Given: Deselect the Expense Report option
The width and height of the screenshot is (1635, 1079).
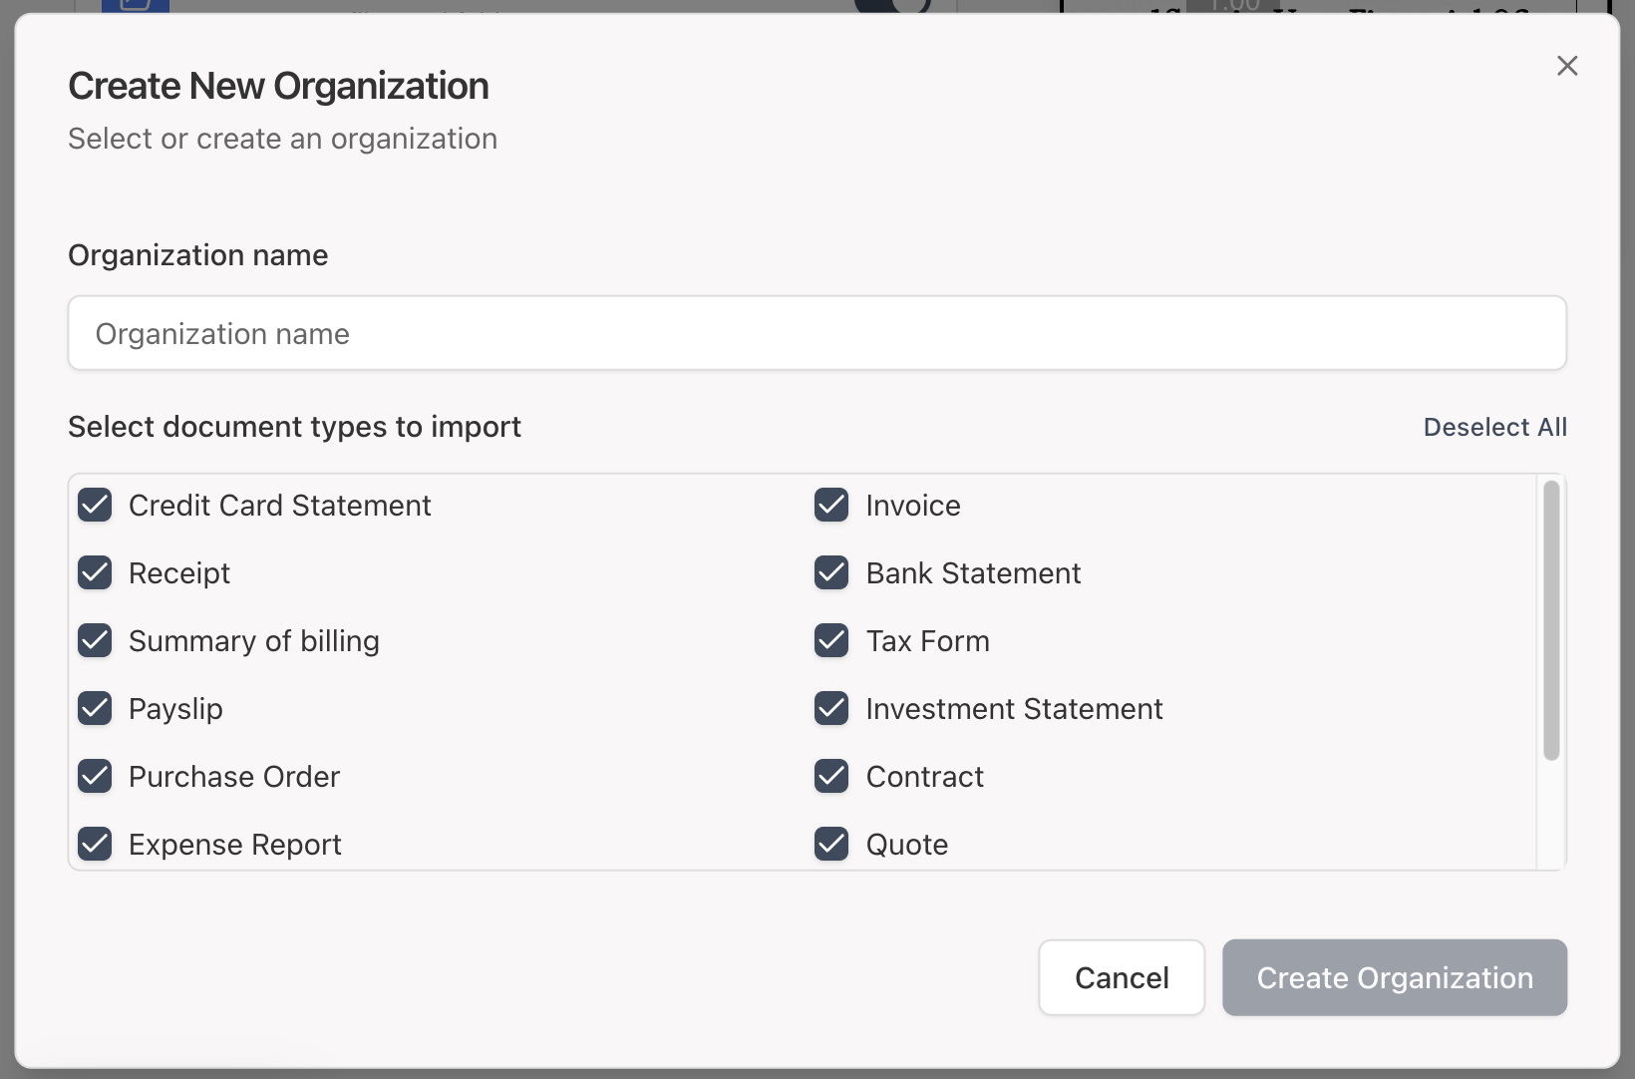Looking at the screenshot, I should point(95,845).
